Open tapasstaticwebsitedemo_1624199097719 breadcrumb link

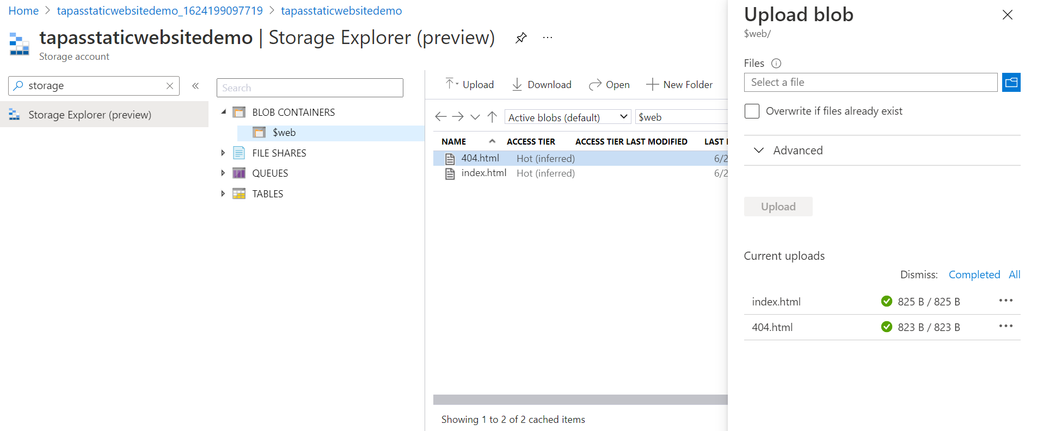159,11
